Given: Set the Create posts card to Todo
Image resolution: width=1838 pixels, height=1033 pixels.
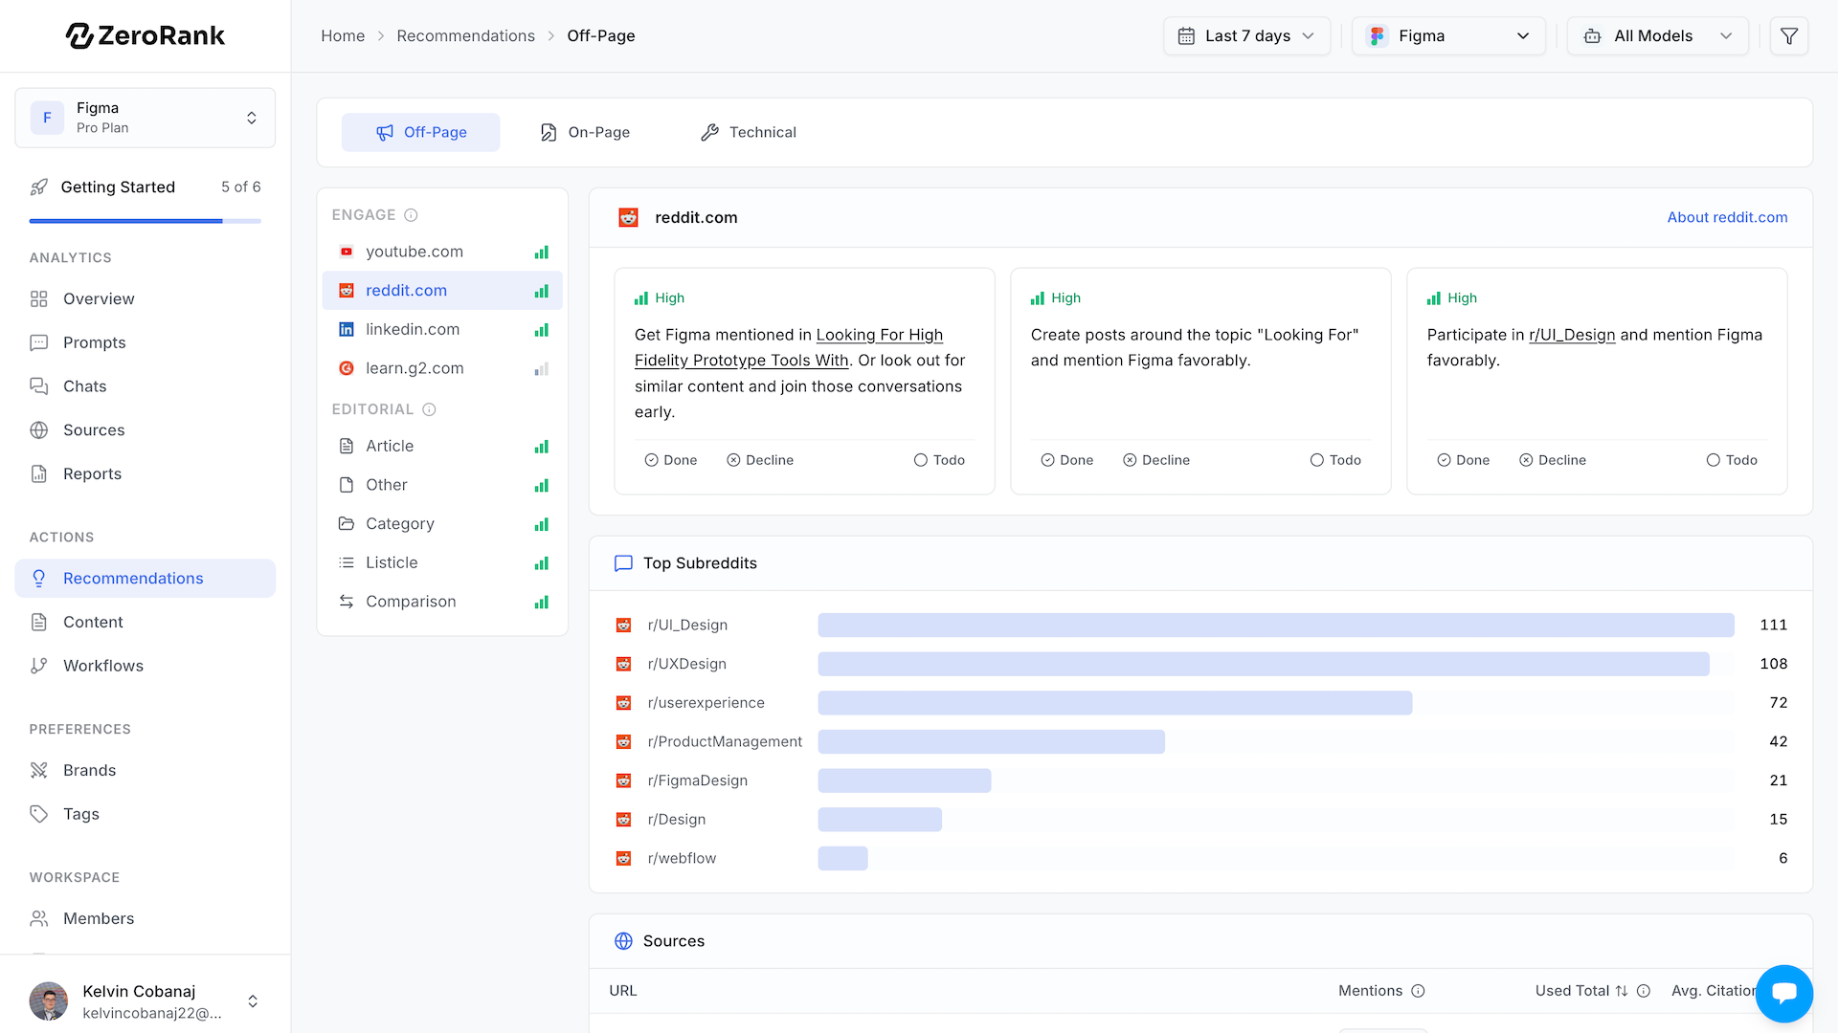Looking at the screenshot, I should (x=1335, y=460).
